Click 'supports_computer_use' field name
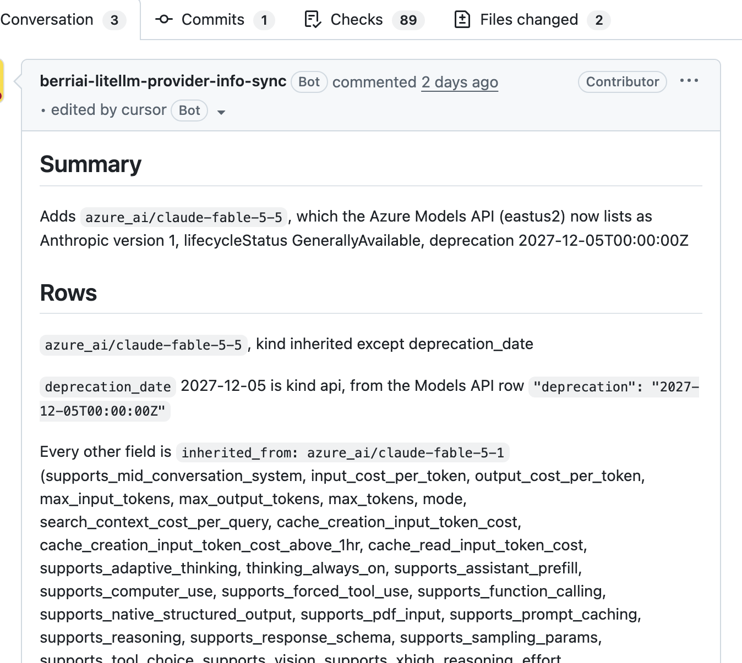This screenshot has width=742, height=663. (x=127, y=591)
